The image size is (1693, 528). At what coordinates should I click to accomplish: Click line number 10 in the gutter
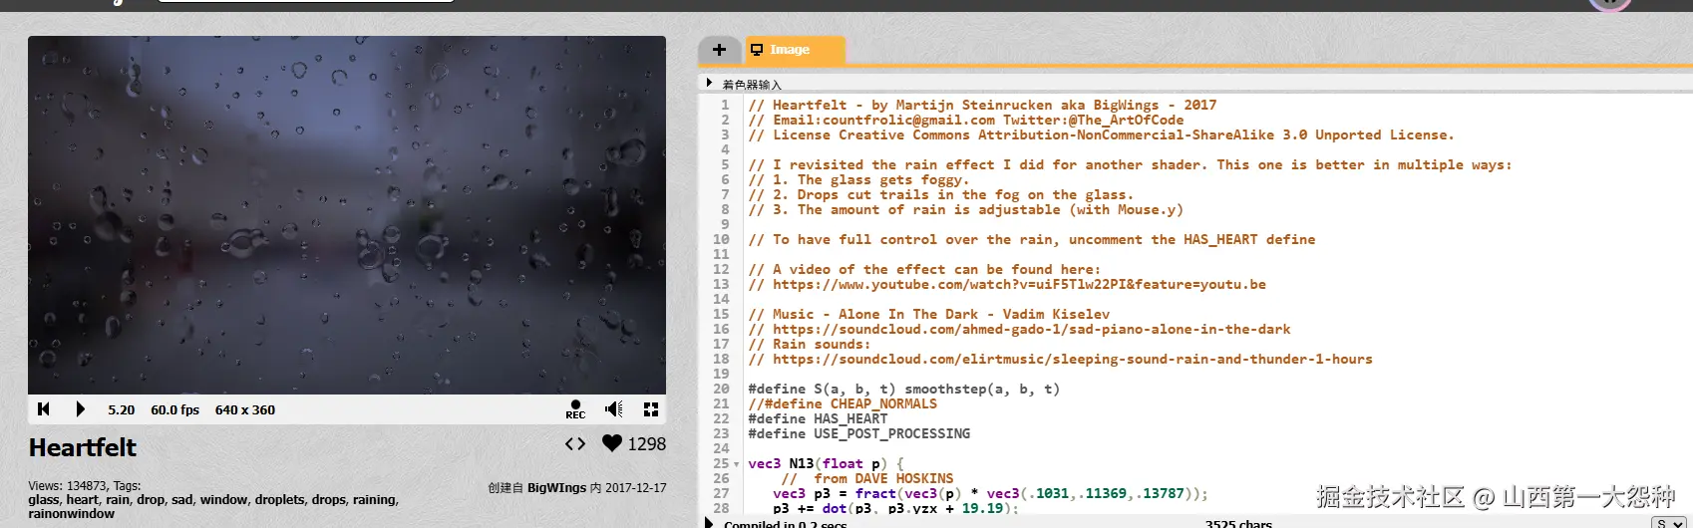pyautogui.click(x=721, y=239)
